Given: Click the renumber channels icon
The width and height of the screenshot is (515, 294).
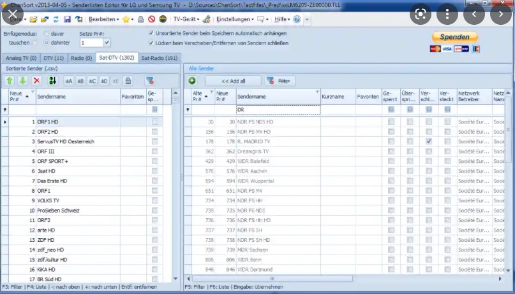Looking at the screenshot, I should click(52, 81).
